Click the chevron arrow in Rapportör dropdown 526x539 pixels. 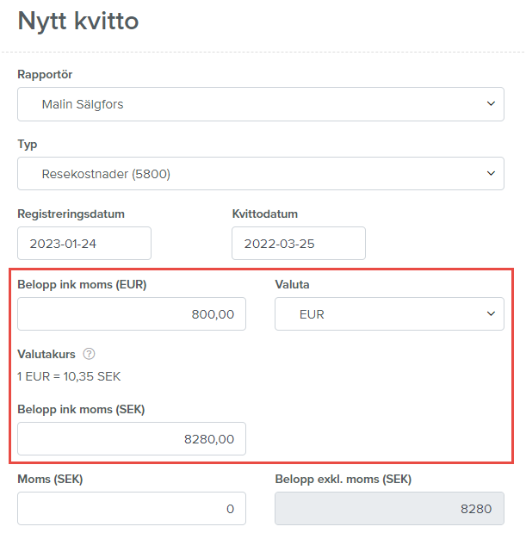(491, 104)
